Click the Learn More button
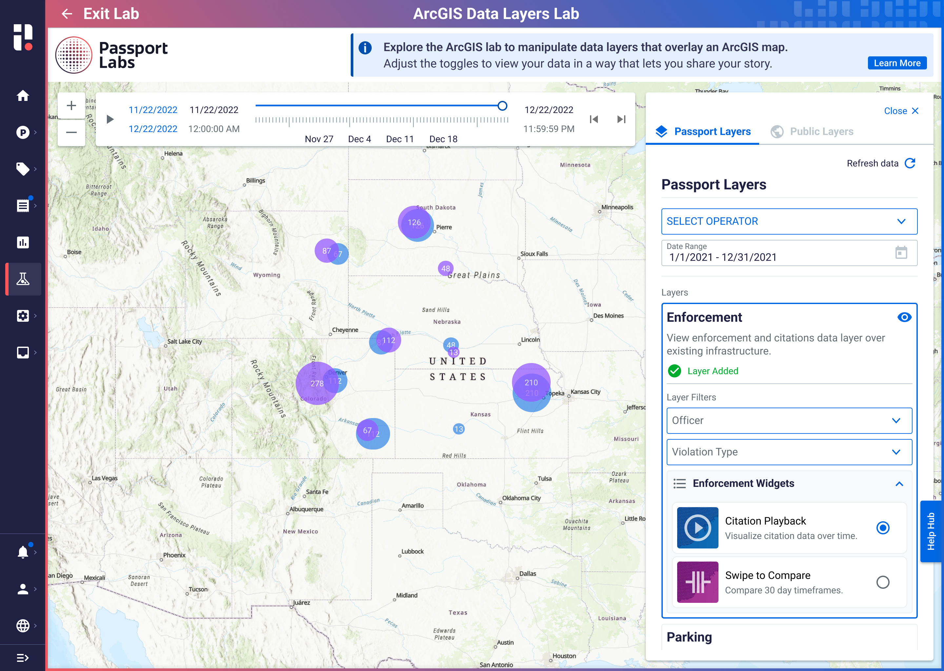Viewport: 944px width, 671px height. pyautogui.click(x=897, y=63)
